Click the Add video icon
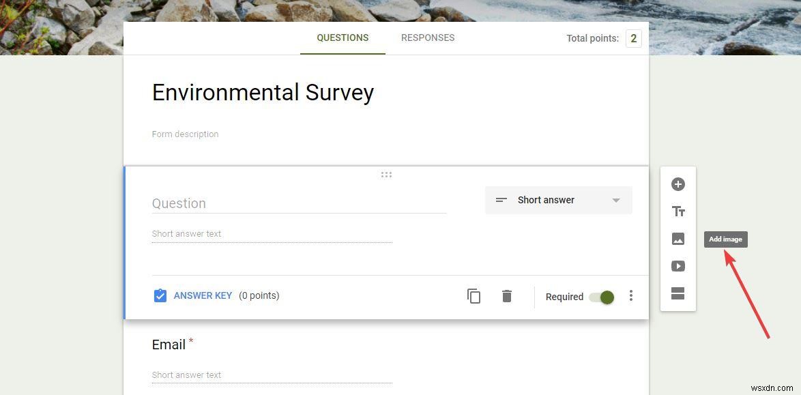This screenshot has width=801, height=395. pos(678,266)
